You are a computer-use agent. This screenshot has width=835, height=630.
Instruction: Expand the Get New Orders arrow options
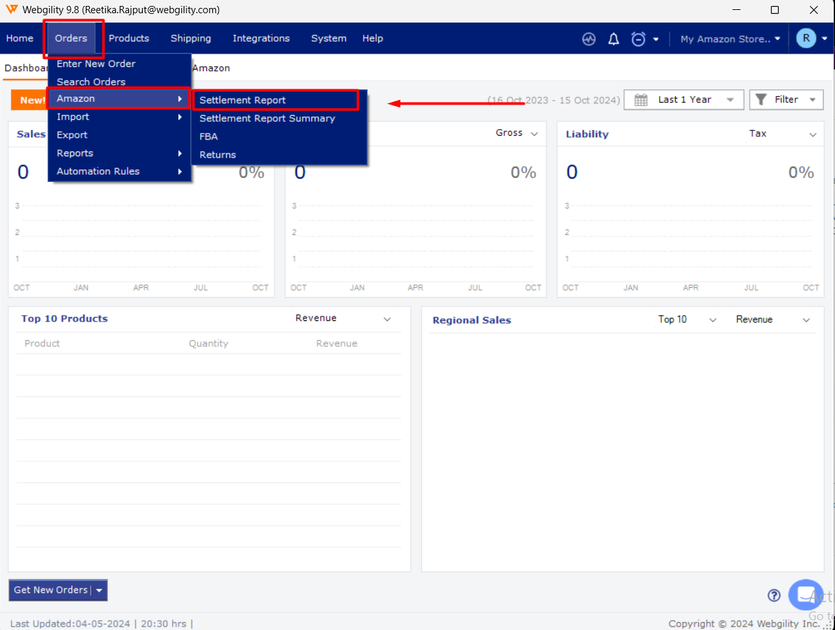click(x=99, y=590)
